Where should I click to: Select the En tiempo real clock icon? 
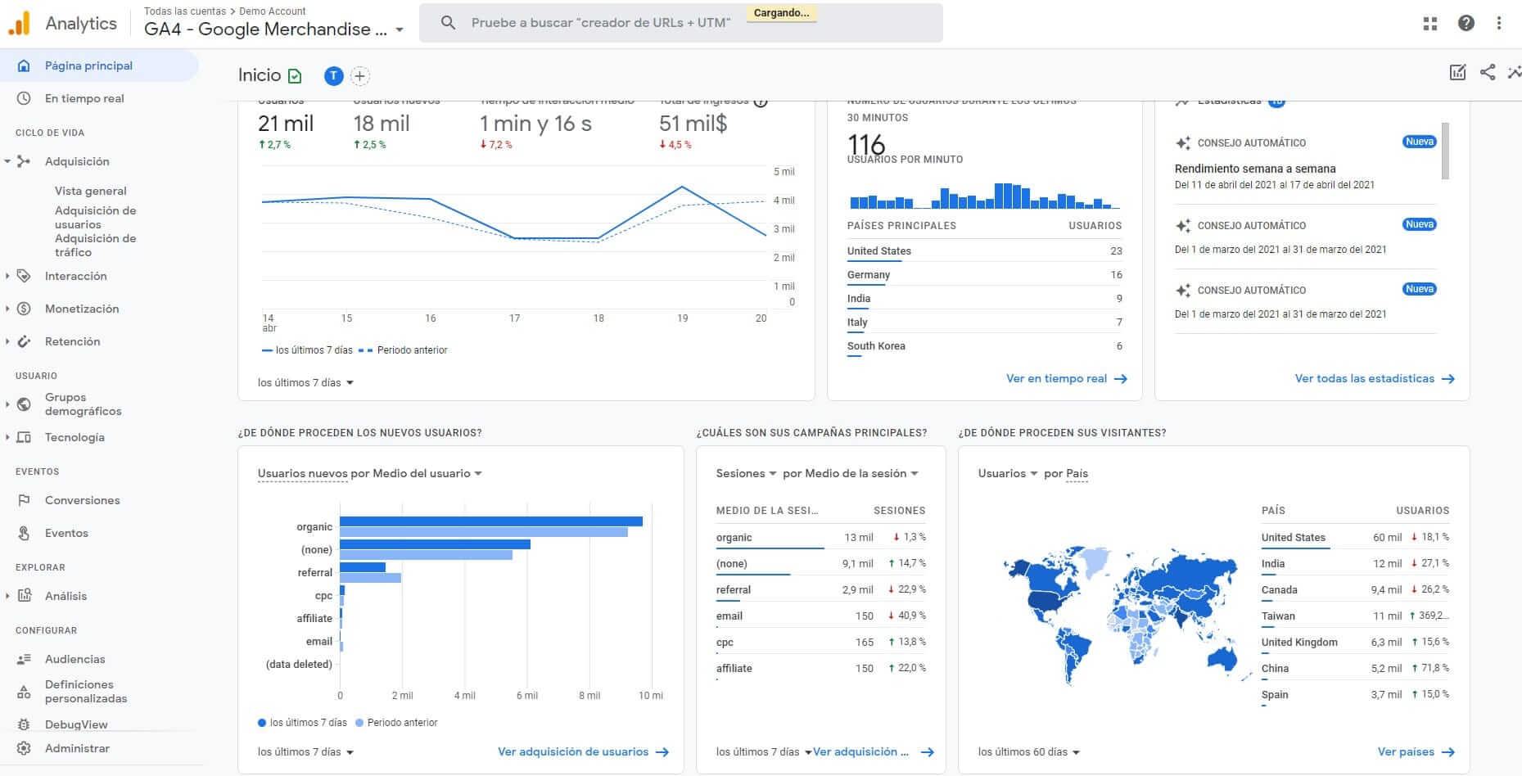(x=25, y=98)
